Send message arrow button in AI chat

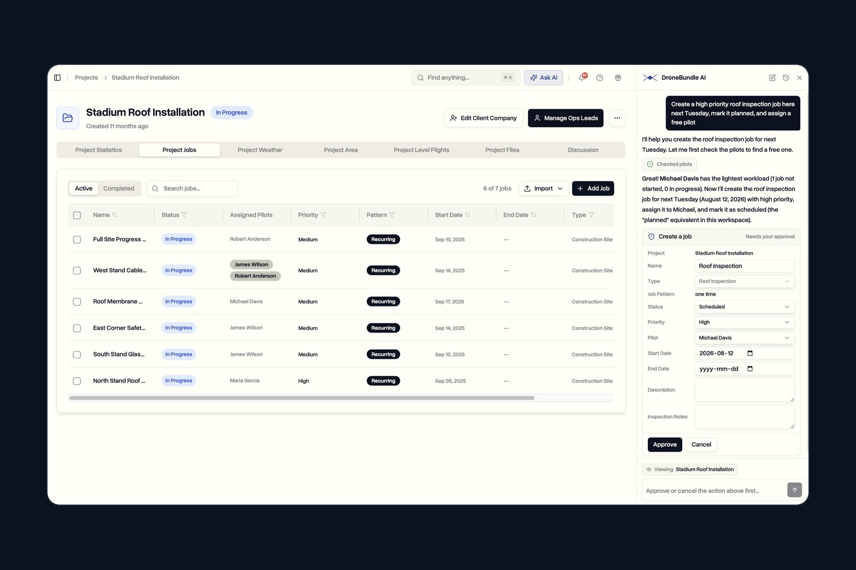pyautogui.click(x=795, y=490)
